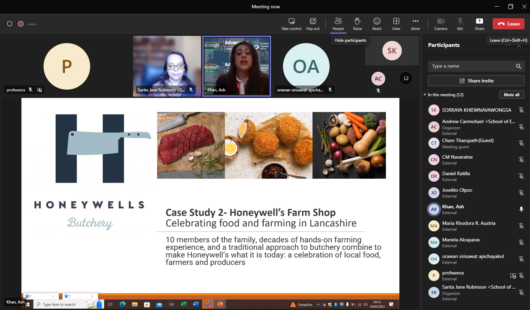
Task: Pop out the shared content
Action: tap(313, 24)
